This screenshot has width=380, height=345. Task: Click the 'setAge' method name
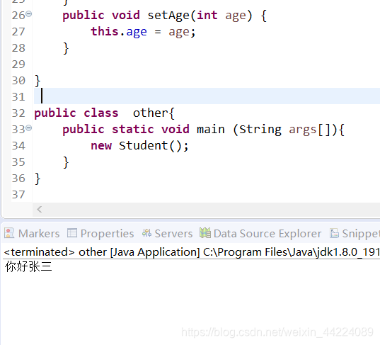[x=168, y=16]
